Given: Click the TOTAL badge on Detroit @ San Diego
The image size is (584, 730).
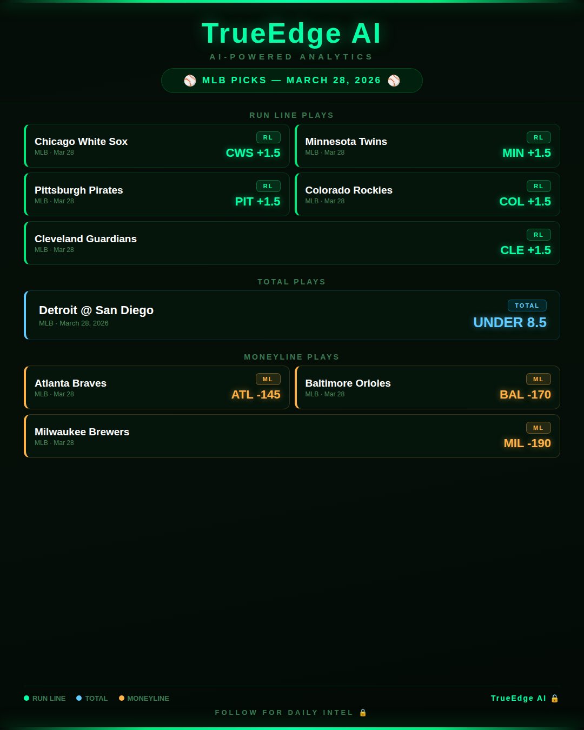Looking at the screenshot, I should point(527,306).
